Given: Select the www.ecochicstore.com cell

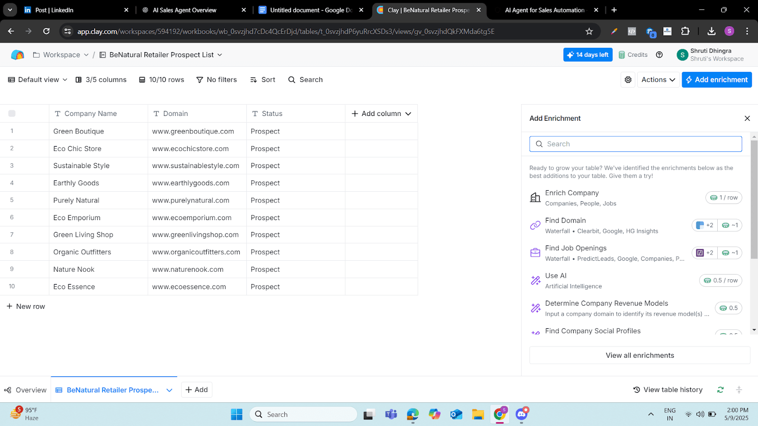Looking at the screenshot, I should [197, 149].
